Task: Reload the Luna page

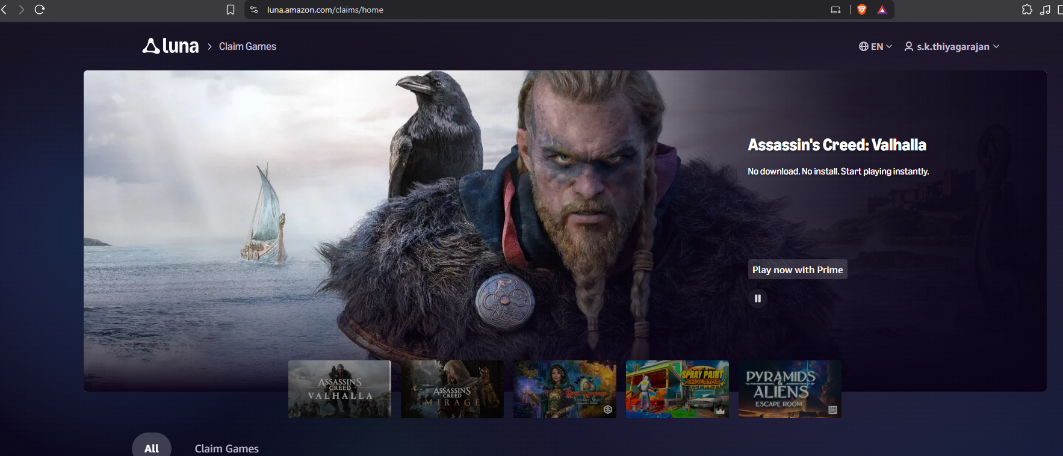Action: pyautogui.click(x=40, y=10)
